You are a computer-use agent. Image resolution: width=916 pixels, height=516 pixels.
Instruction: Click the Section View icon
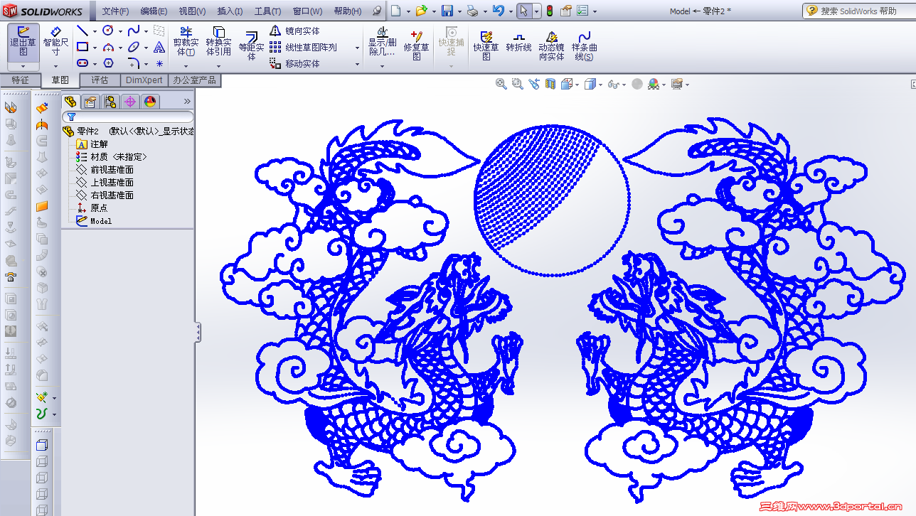pos(550,84)
